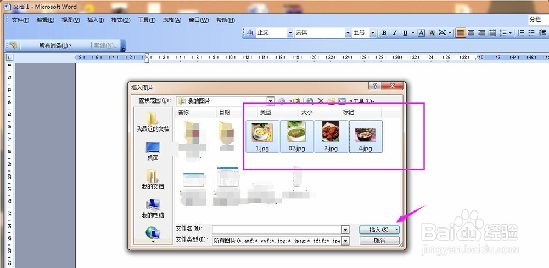Go back in the Insert Picture dialog
The height and width of the screenshot is (268, 549).
[x=282, y=101]
